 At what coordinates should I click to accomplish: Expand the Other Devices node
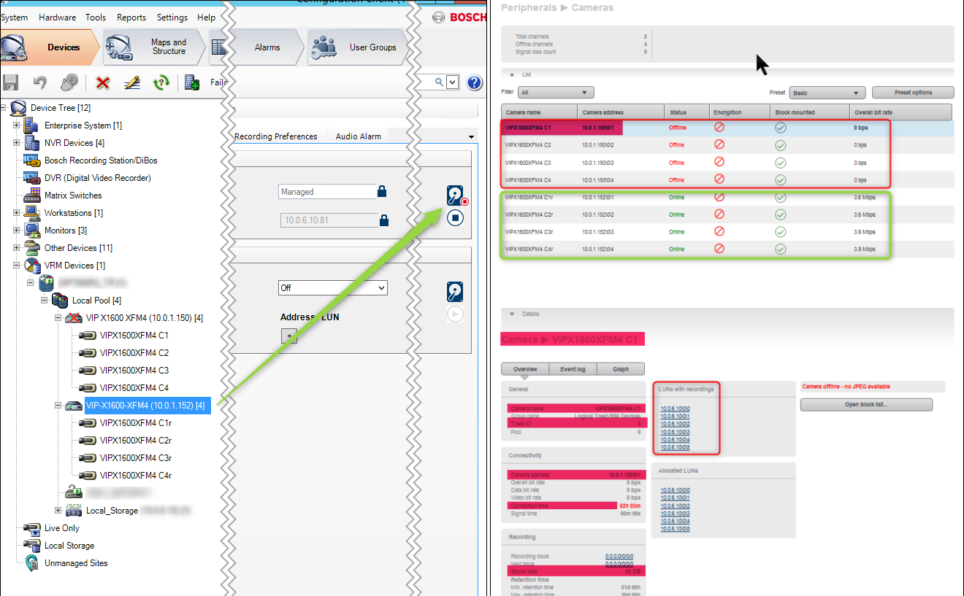pyautogui.click(x=17, y=248)
